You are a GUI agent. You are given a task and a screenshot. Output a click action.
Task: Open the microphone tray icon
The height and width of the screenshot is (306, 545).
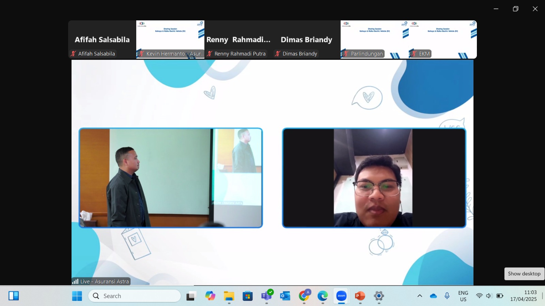pyautogui.click(x=447, y=296)
